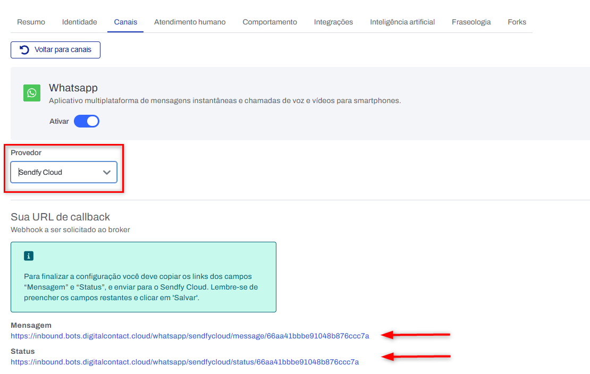Click the Status callback URL link
The height and width of the screenshot is (374, 590).
[184, 362]
